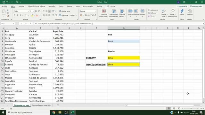The height and width of the screenshot is (115, 205).
Task: Expand the Autosuma dropdown arrow
Action: (x=159, y=10)
